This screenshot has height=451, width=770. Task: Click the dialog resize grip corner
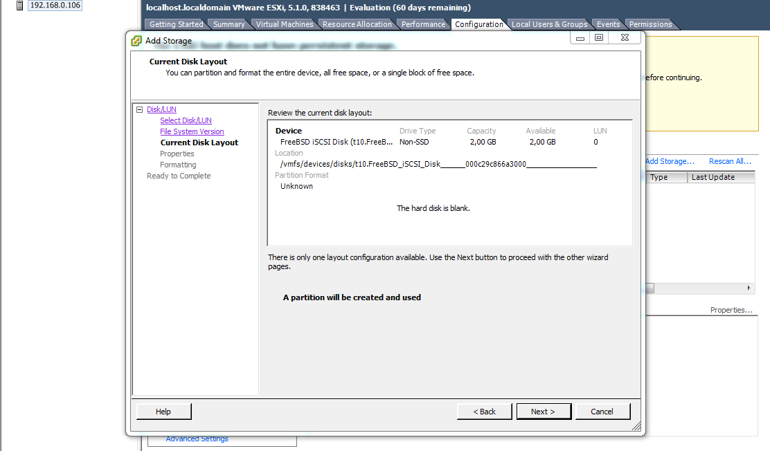(x=636, y=427)
